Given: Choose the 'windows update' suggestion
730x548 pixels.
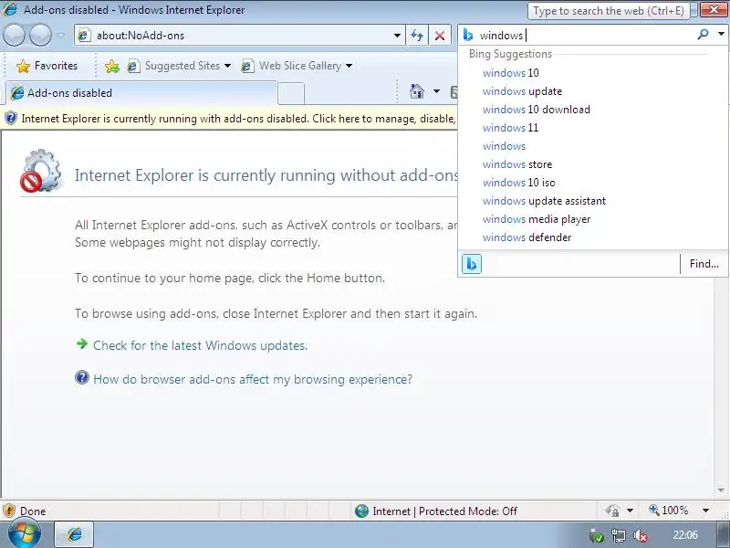Looking at the screenshot, I should point(522,91).
